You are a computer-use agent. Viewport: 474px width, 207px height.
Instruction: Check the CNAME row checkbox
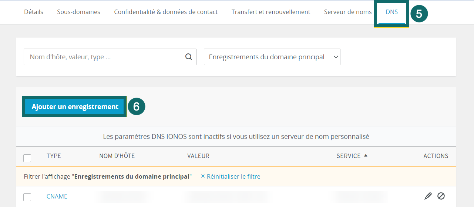[x=27, y=197]
